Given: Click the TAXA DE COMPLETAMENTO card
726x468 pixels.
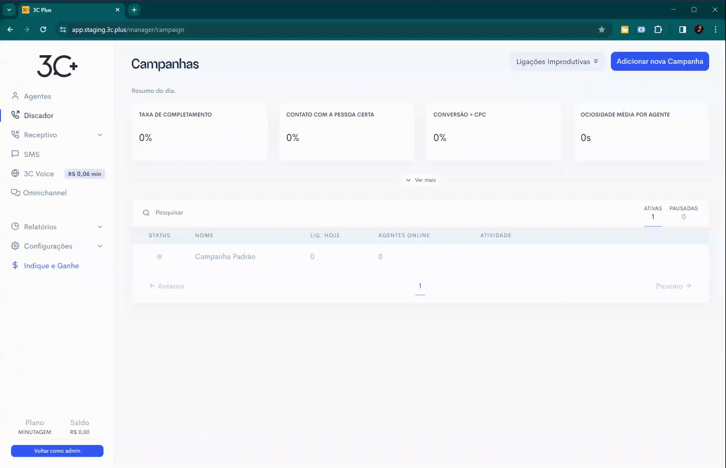Looking at the screenshot, I should coord(199,132).
